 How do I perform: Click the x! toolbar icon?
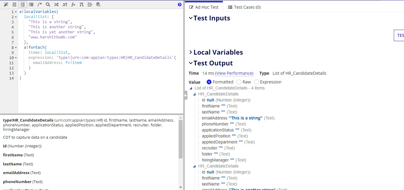pos(65,5)
